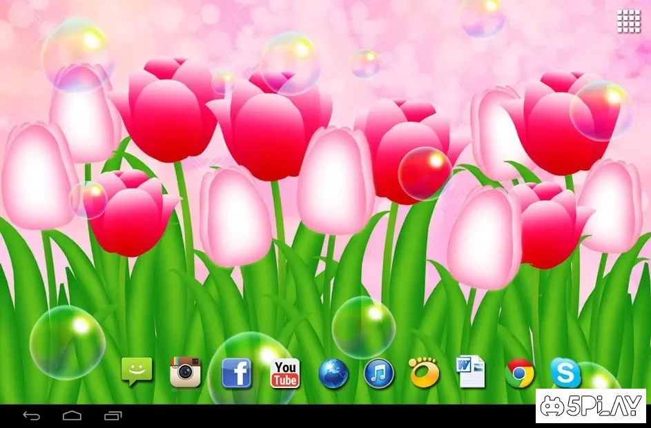The image size is (651, 428).
Task: Launch the Chrome browser
Action: tap(519, 373)
